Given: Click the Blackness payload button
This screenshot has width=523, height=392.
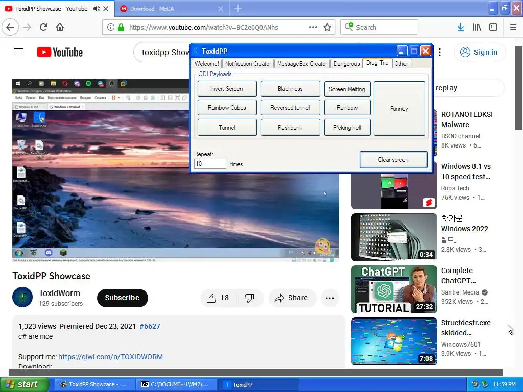Looking at the screenshot, I should click(290, 89).
